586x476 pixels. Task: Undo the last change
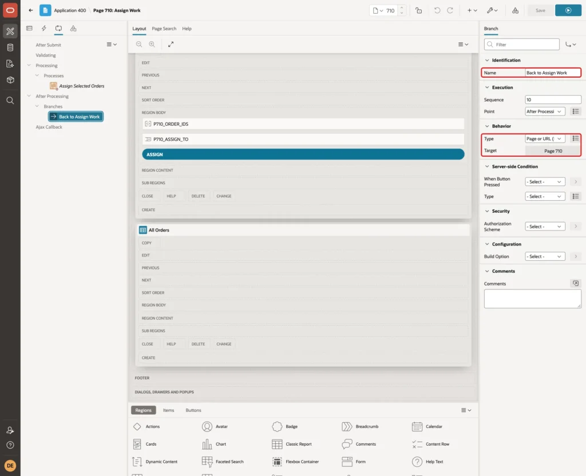coord(437,10)
